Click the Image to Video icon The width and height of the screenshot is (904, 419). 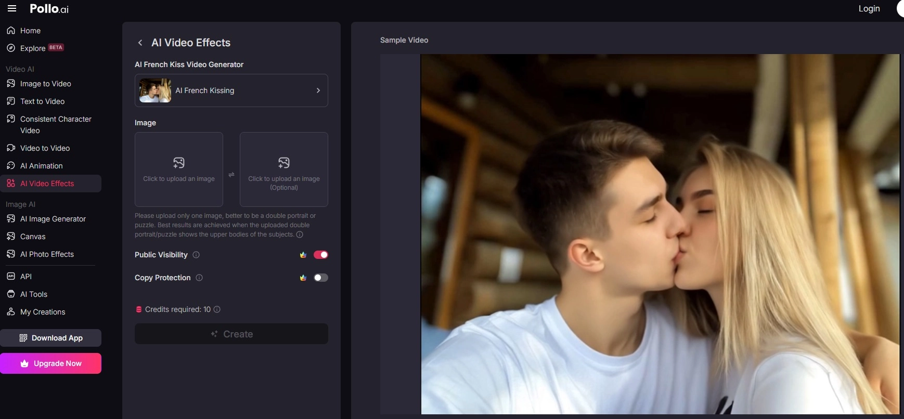tap(11, 83)
